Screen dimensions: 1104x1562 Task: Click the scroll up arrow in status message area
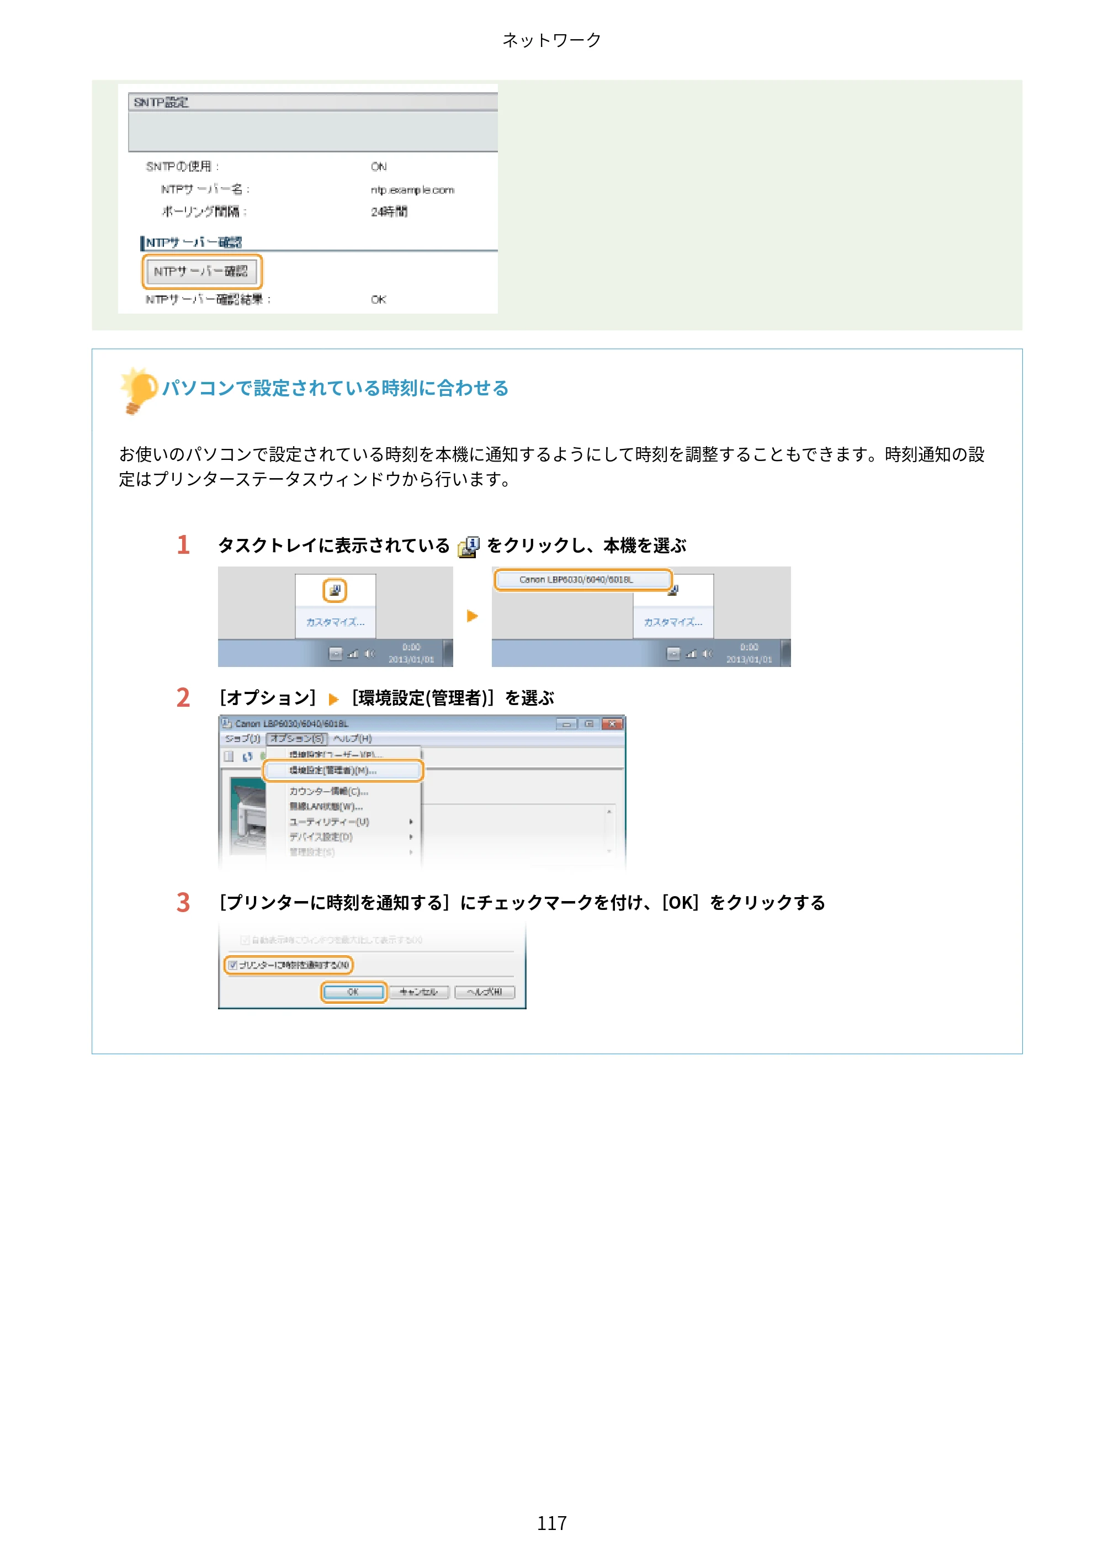609,812
